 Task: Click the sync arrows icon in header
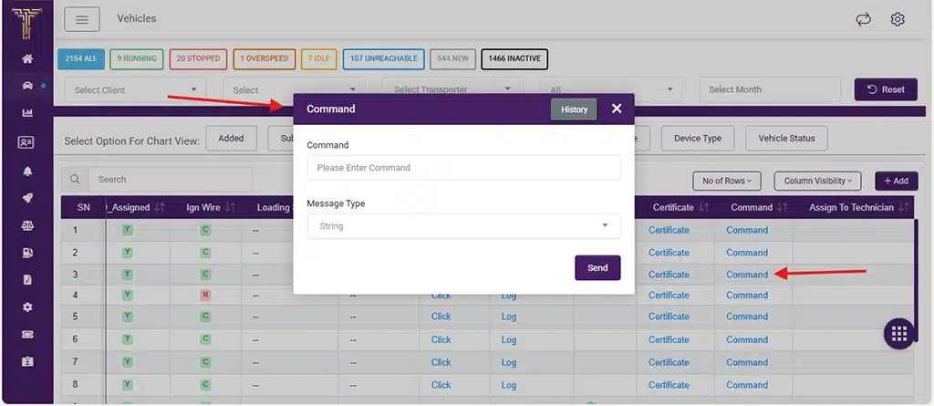[x=863, y=19]
